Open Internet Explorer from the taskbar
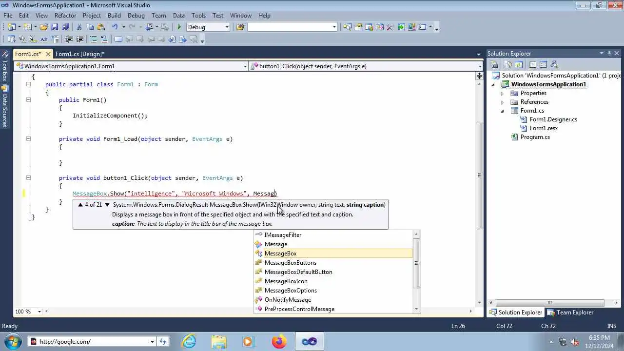Image resolution: width=624 pixels, height=351 pixels. (189, 341)
